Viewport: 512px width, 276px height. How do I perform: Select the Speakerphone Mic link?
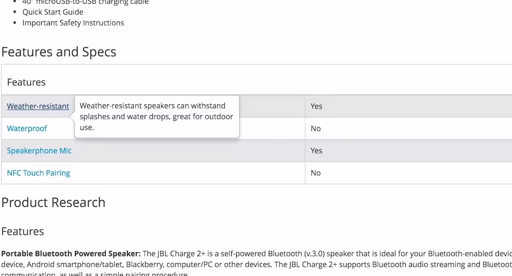click(x=39, y=151)
